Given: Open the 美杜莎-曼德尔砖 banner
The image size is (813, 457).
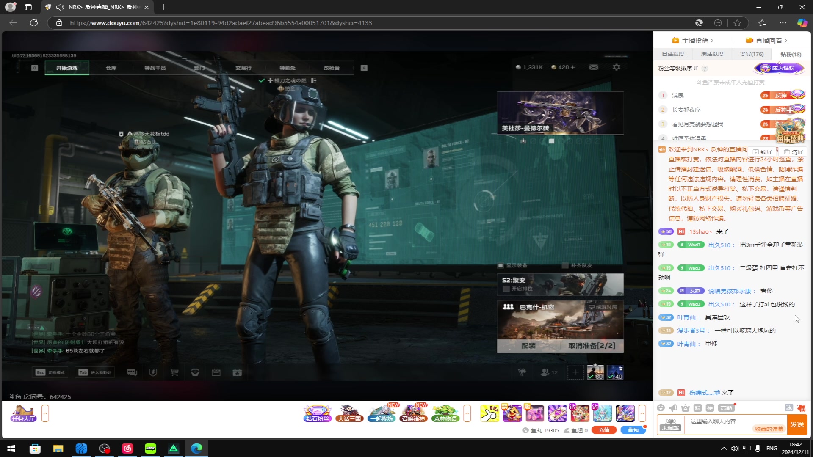Looking at the screenshot, I should pos(560,113).
